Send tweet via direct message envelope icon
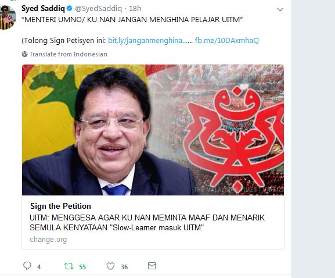This screenshot has height=278, width=335. point(152,266)
